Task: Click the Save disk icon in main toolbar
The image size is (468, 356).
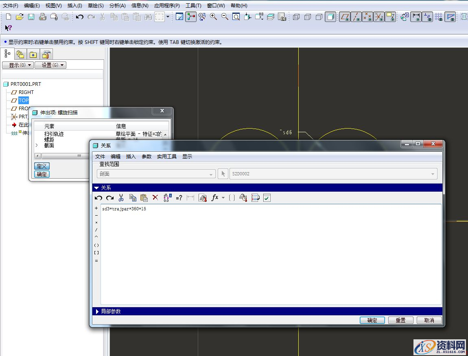Action: coord(31,17)
